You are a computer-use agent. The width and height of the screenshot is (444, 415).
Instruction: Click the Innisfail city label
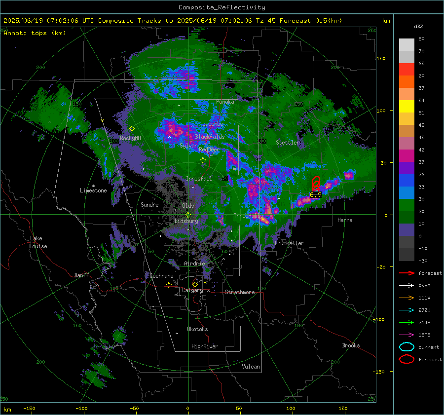[199, 179]
